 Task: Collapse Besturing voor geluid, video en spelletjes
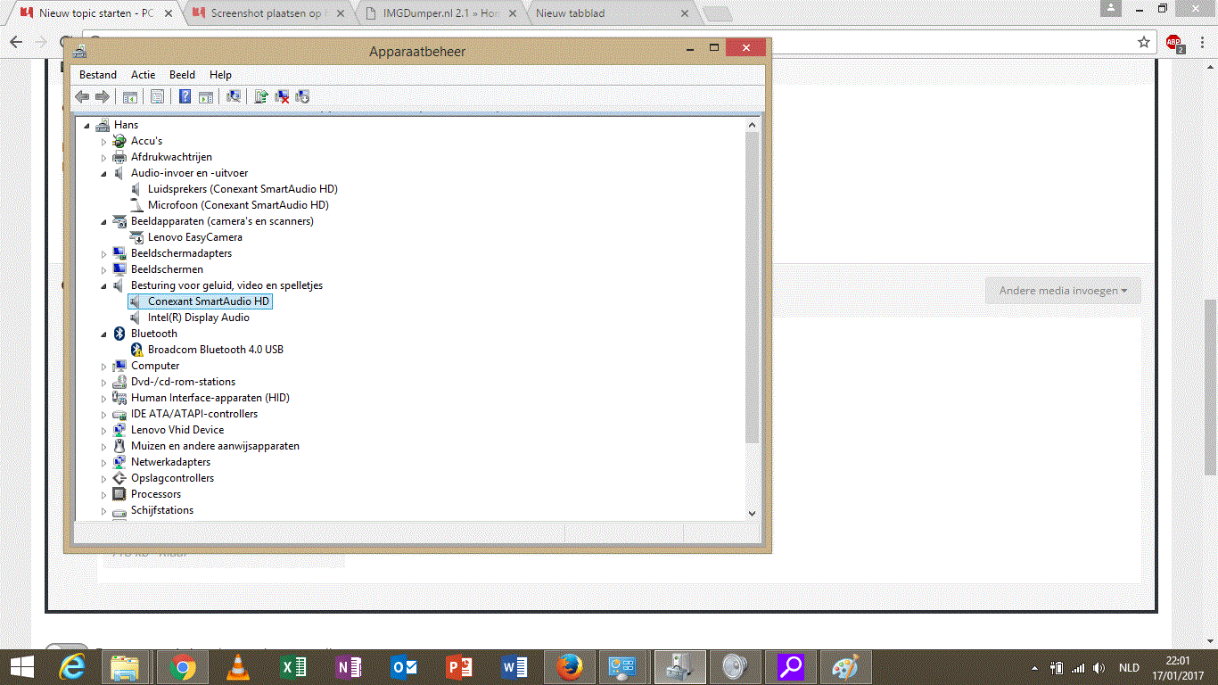coord(103,286)
